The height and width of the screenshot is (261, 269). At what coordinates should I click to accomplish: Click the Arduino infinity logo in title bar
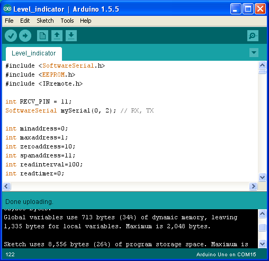coord(7,9)
